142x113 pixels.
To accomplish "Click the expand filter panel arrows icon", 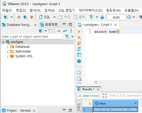I will point(105,96).
